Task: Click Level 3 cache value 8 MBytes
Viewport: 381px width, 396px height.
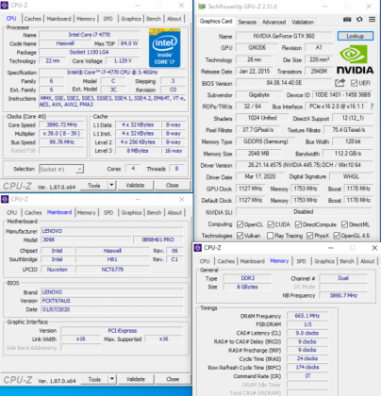Action: click(x=138, y=151)
